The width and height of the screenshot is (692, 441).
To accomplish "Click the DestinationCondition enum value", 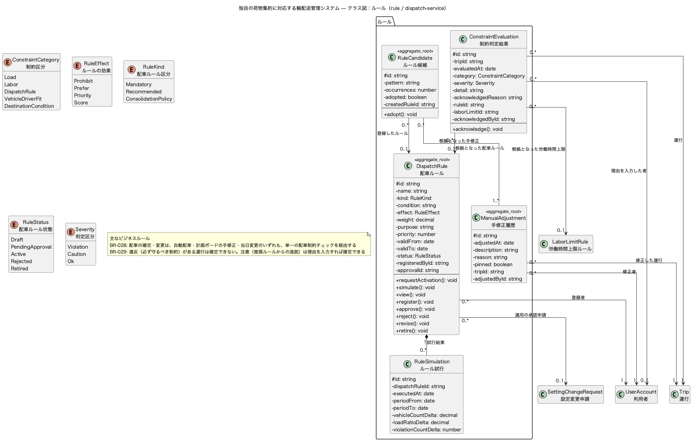I will click(x=29, y=106).
